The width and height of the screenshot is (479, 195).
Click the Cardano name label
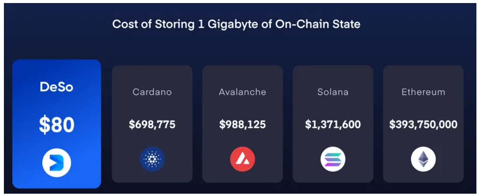152,92
